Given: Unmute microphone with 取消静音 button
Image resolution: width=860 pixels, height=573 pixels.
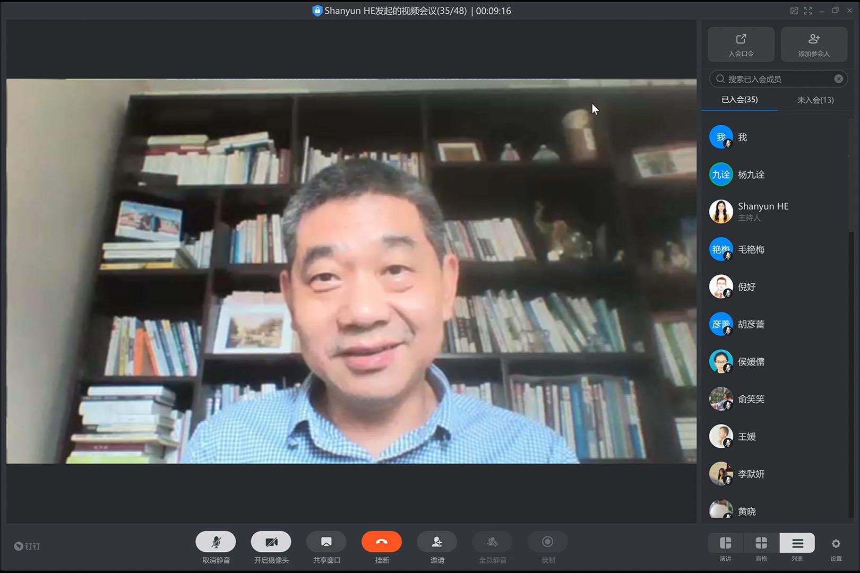Looking at the screenshot, I should [216, 542].
